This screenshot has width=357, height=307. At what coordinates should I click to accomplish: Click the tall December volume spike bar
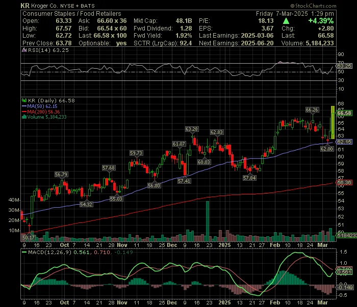pyautogui.click(x=208, y=221)
